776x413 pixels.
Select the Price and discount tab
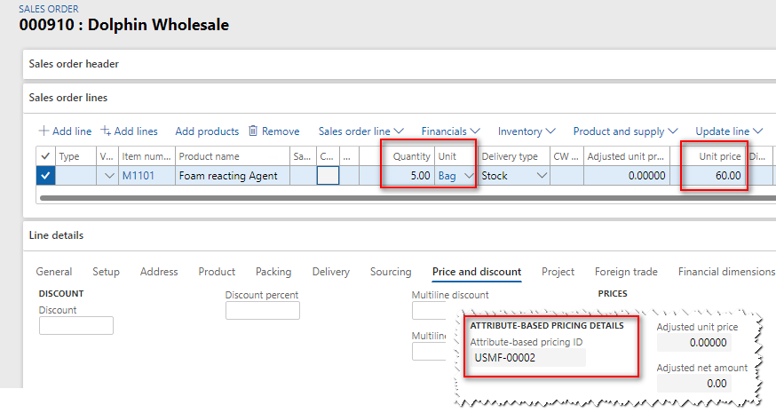coord(477,272)
